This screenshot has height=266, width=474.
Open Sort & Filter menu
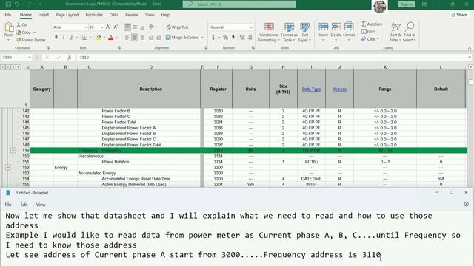tap(395, 32)
